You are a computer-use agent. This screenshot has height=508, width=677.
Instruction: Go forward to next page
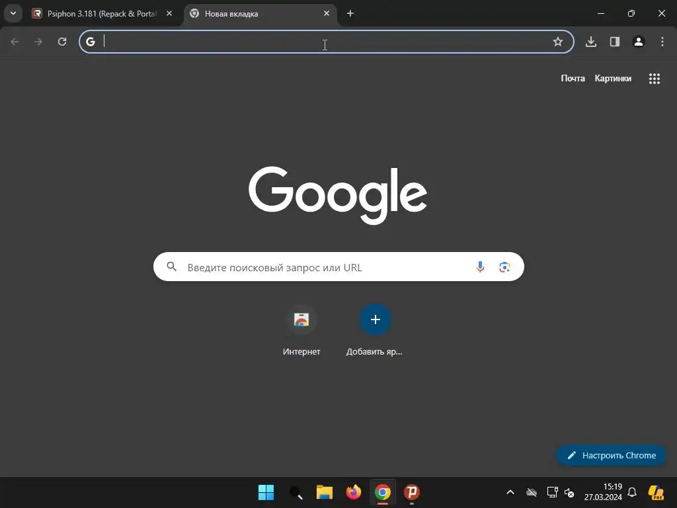tap(38, 42)
